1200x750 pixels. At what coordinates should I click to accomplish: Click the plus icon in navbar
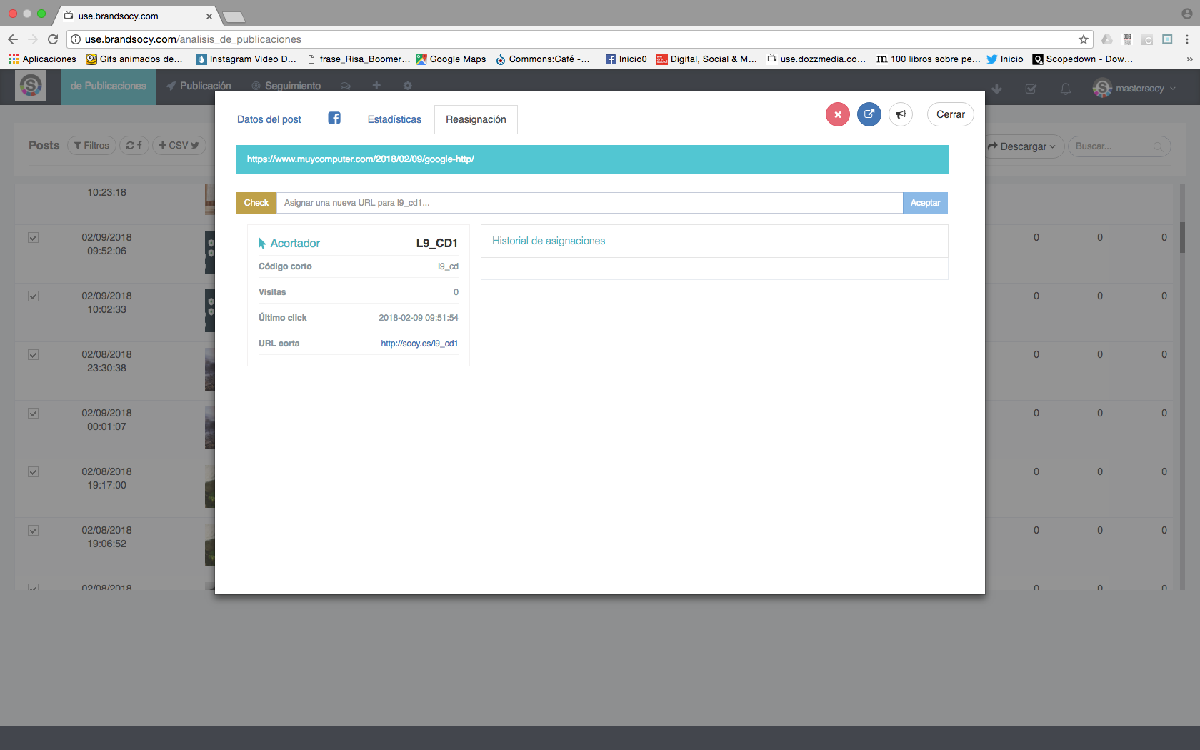(x=376, y=86)
